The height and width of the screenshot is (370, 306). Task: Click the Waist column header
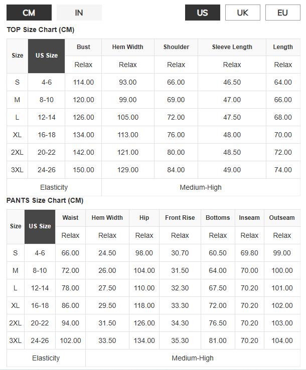pyautogui.click(x=70, y=218)
